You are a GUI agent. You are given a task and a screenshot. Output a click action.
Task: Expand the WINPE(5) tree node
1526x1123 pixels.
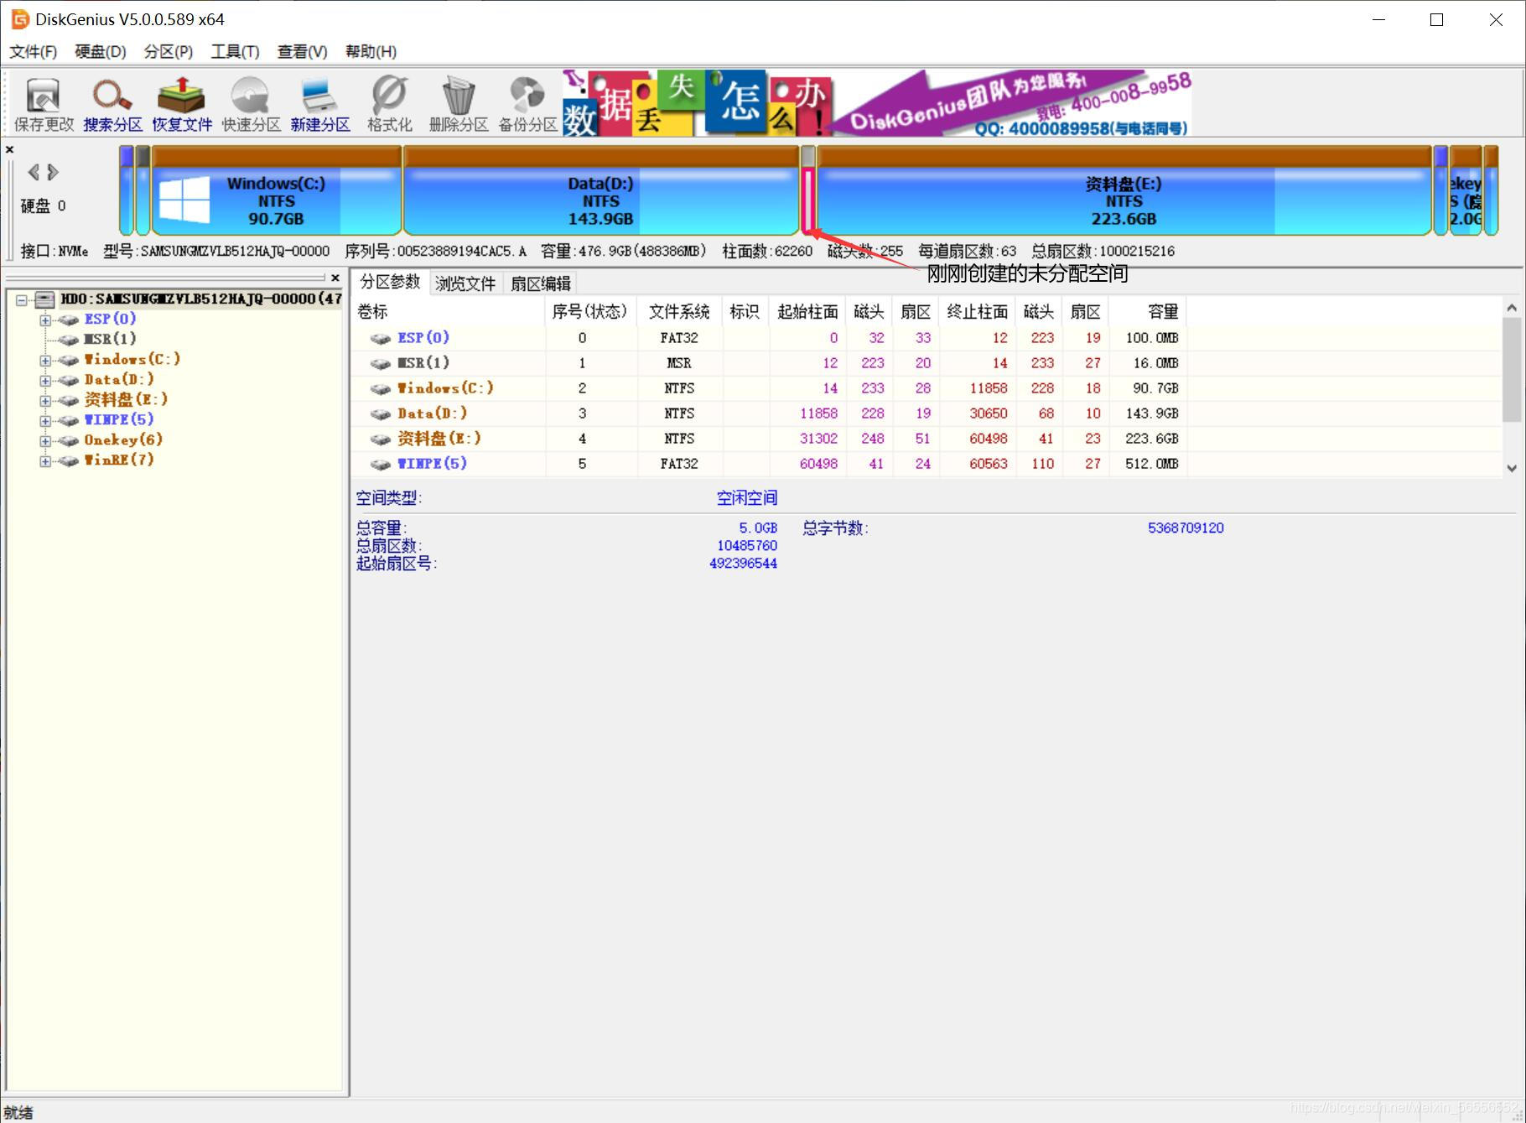(x=45, y=420)
